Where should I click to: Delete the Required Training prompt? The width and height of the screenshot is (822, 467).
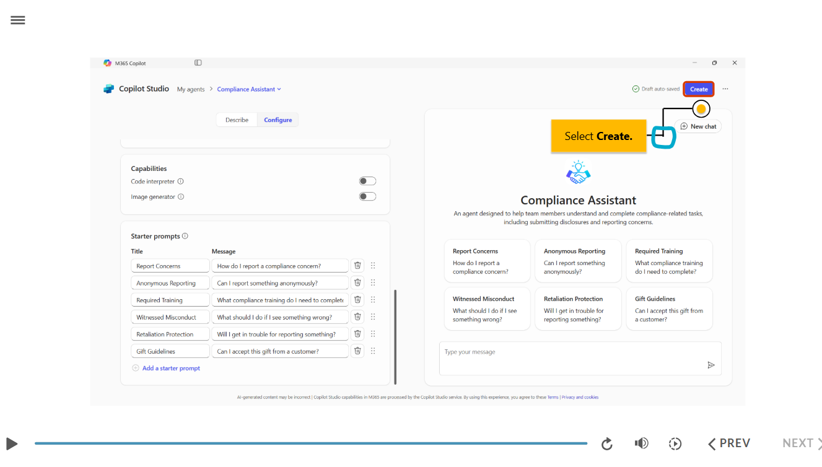point(357,300)
